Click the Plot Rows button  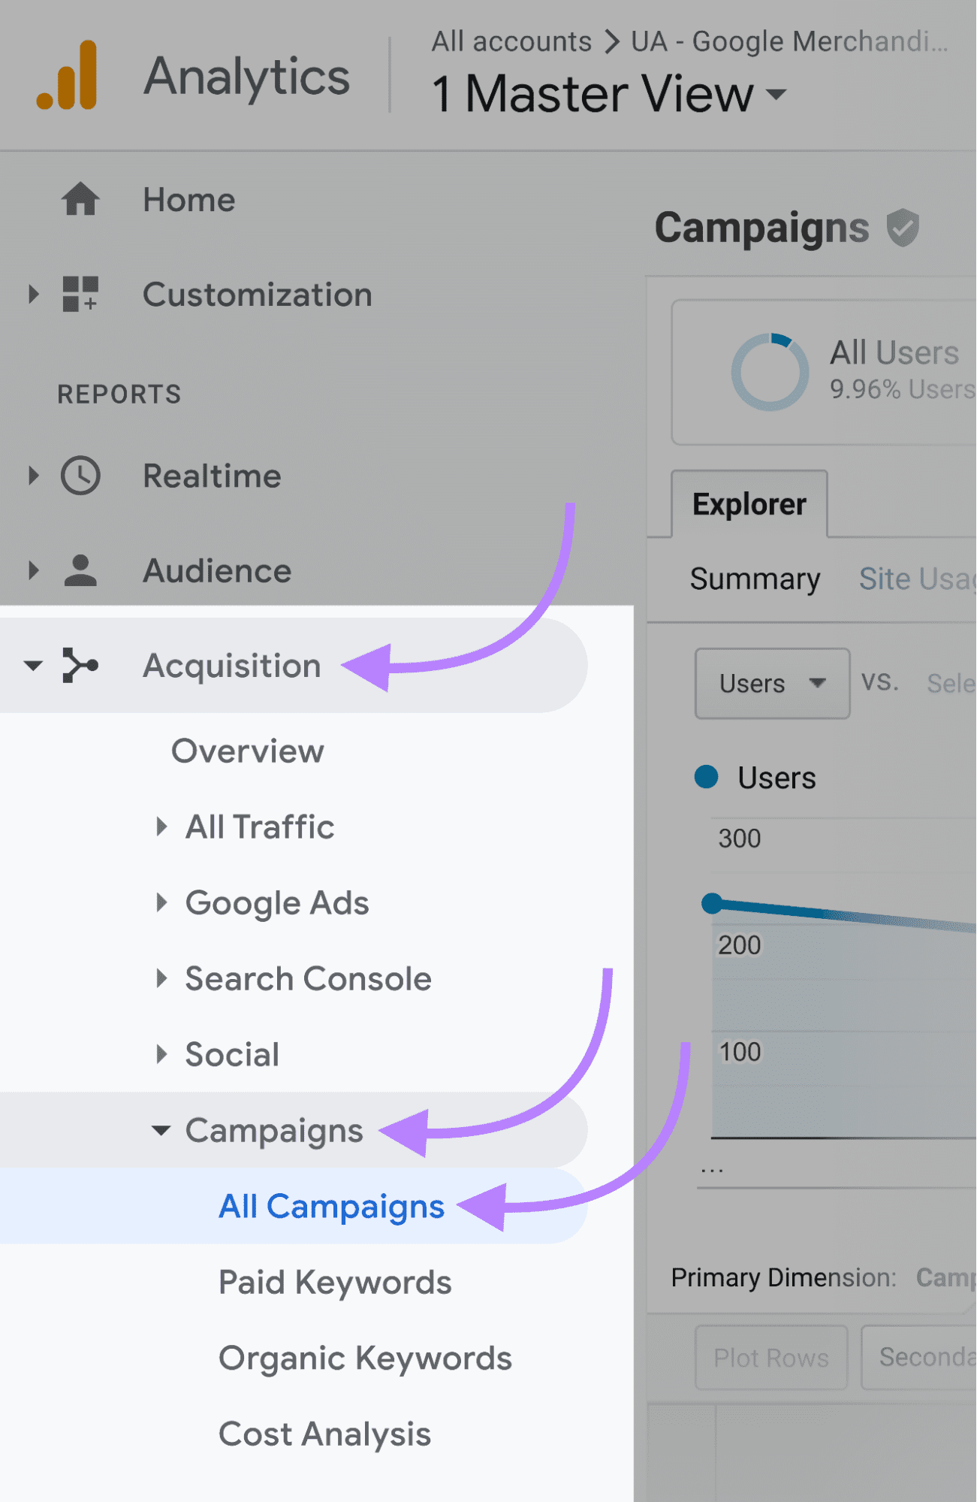point(771,1358)
